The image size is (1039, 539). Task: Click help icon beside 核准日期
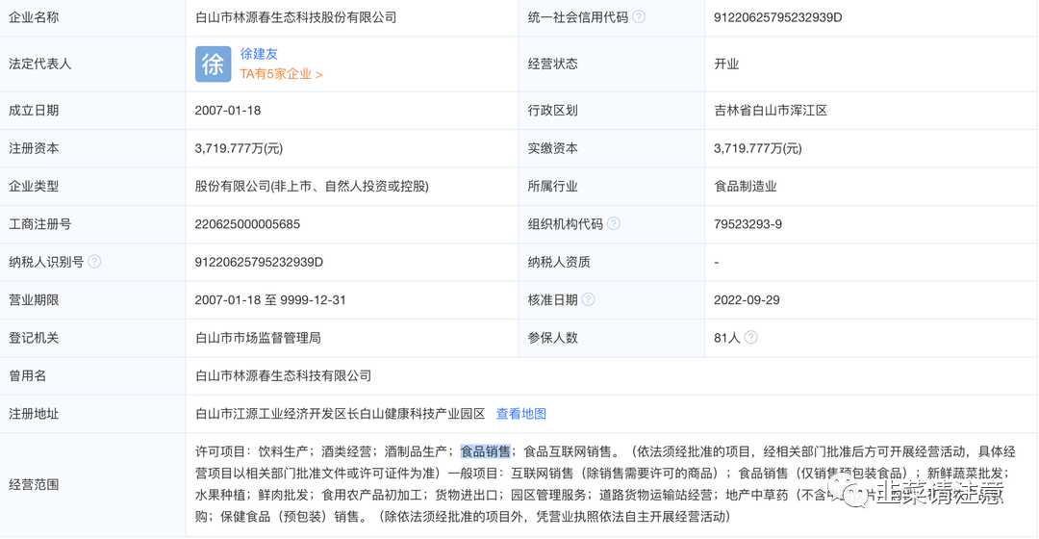pyautogui.click(x=589, y=299)
